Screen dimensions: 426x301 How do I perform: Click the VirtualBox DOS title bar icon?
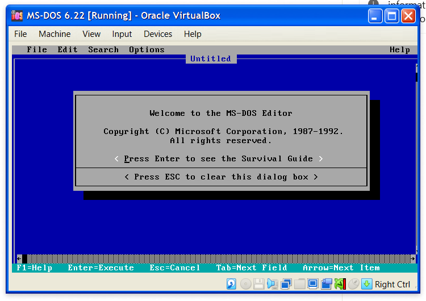point(17,15)
